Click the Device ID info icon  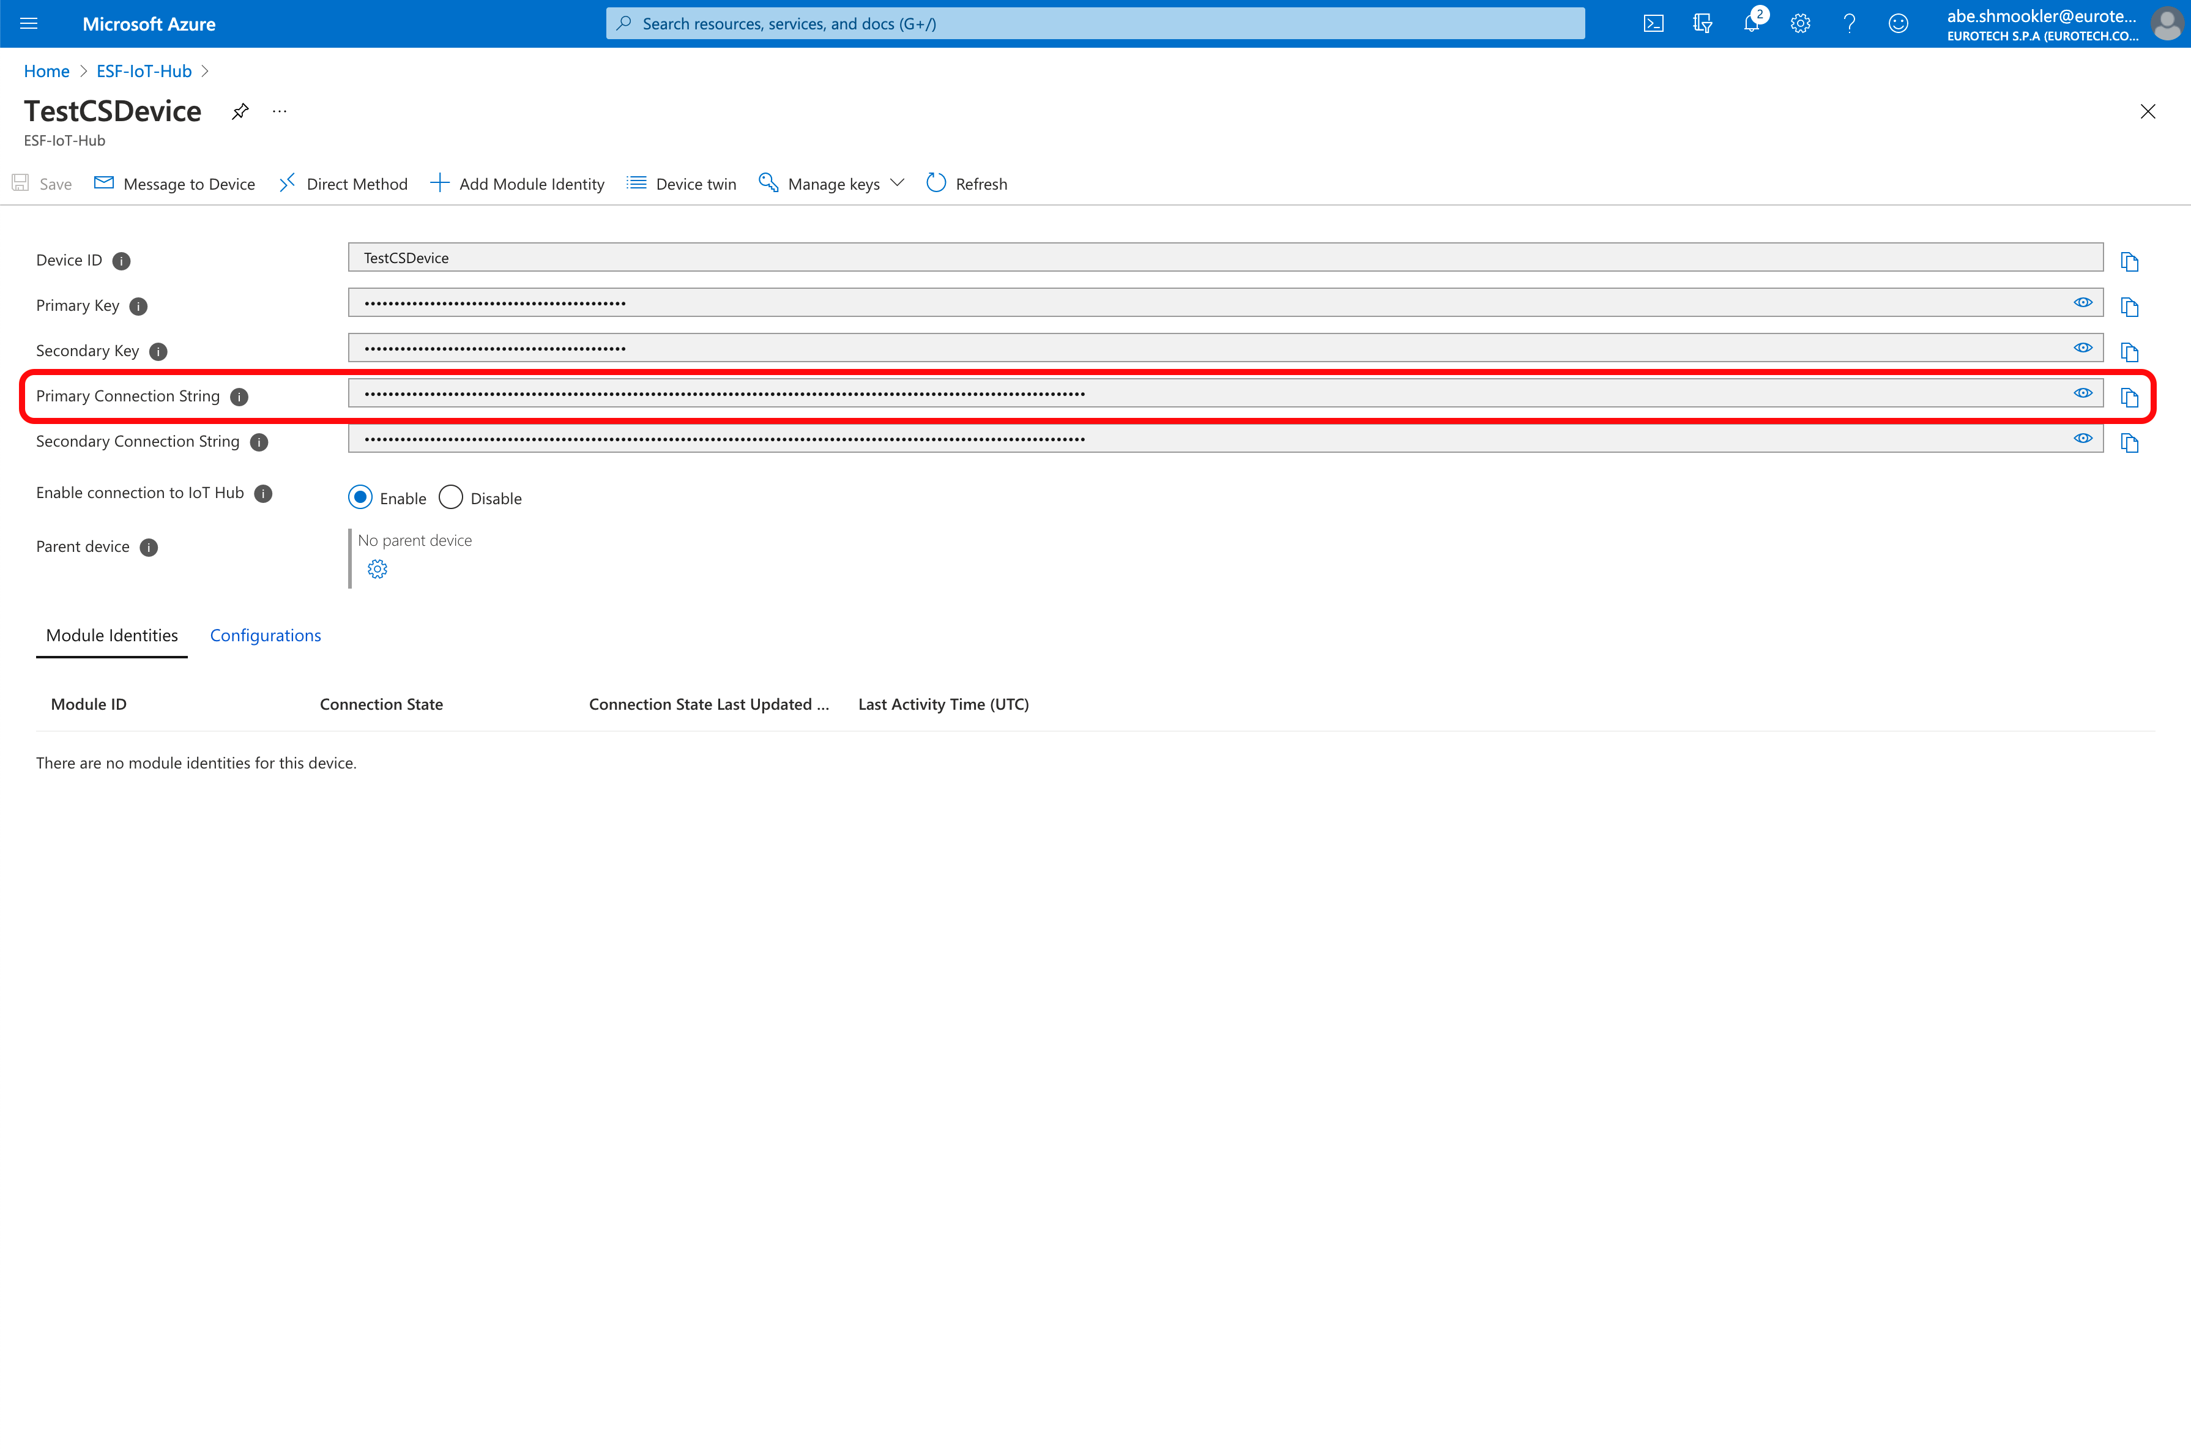122,261
